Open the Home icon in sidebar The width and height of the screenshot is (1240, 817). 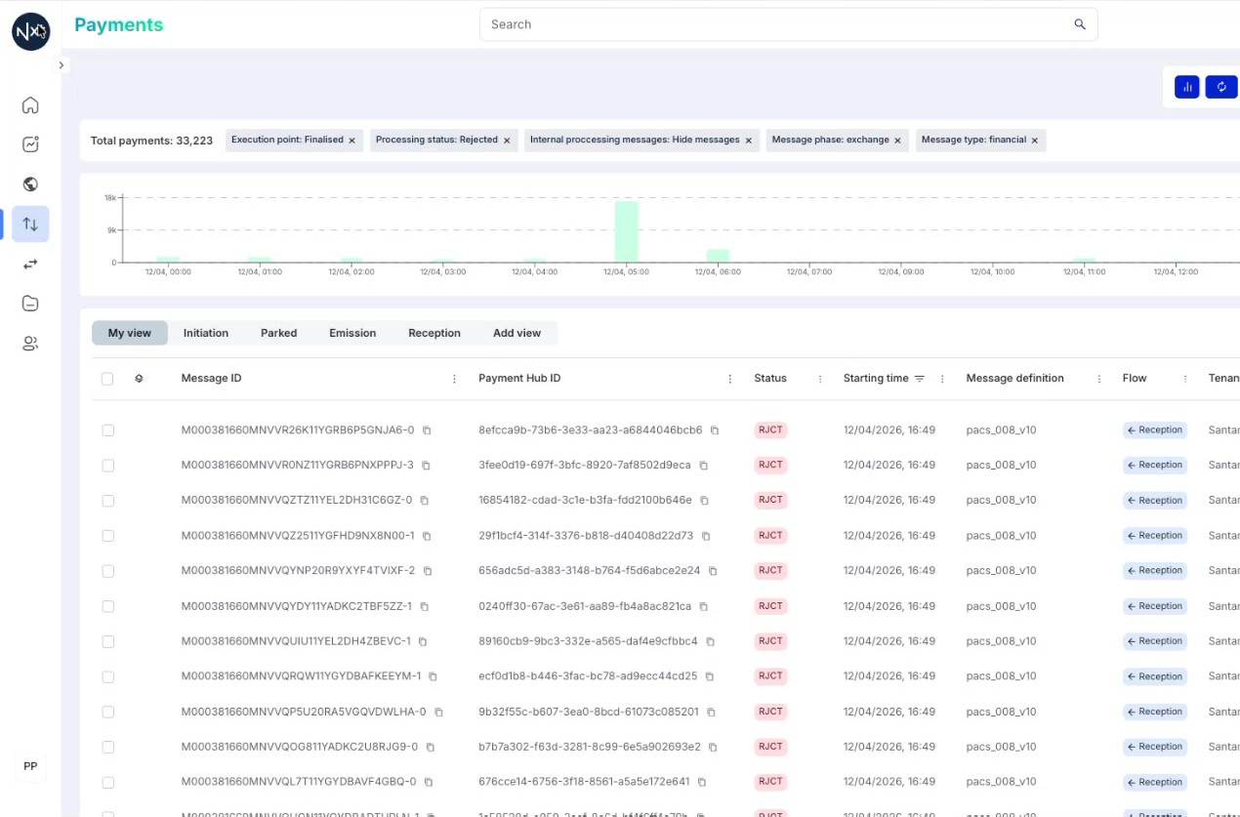pos(30,105)
